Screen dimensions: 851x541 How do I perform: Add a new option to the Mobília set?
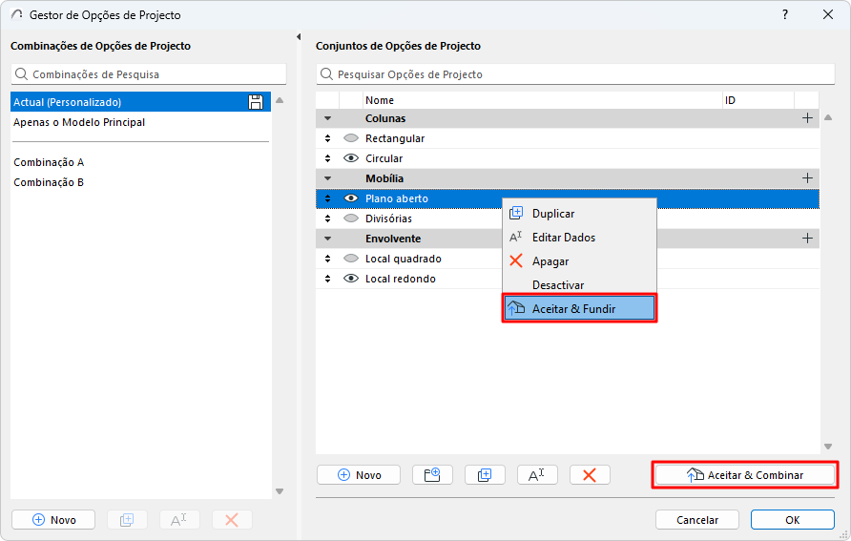click(x=807, y=178)
